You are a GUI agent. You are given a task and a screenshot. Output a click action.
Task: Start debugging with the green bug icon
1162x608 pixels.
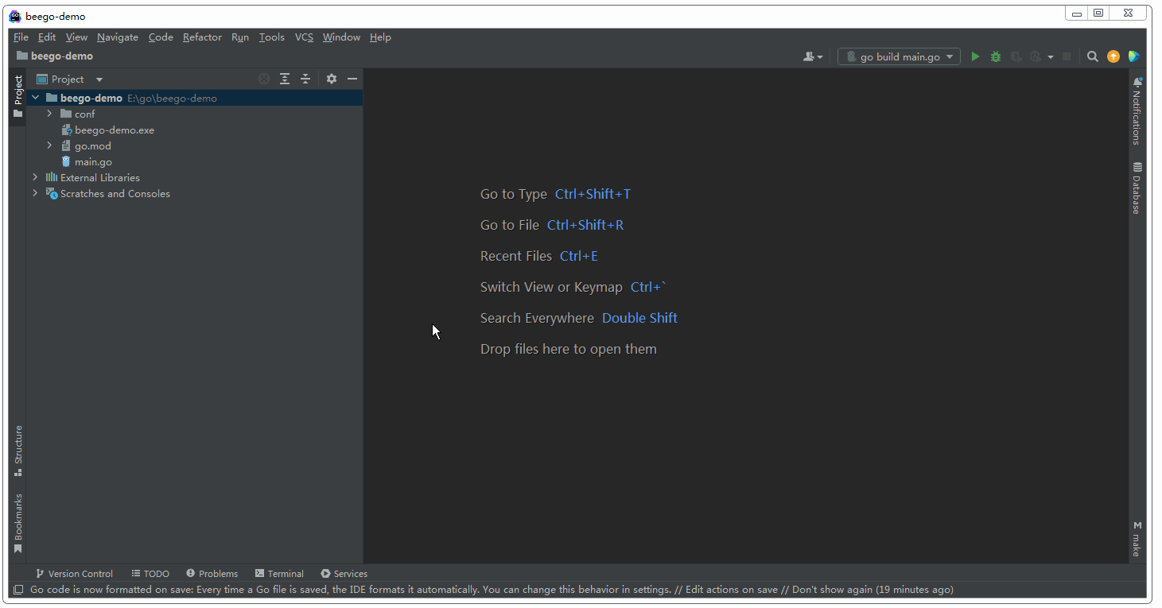click(996, 56)
